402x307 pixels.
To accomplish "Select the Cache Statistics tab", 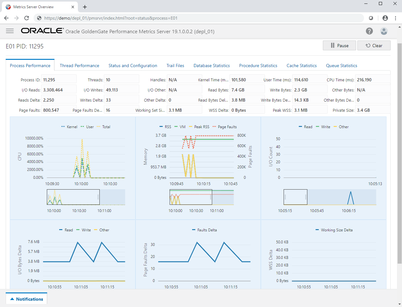I will click(x=301, y=66).
